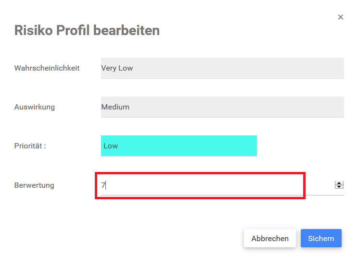
Task: Open the Auswirkung field showing Medium
Action: point(222,107)
